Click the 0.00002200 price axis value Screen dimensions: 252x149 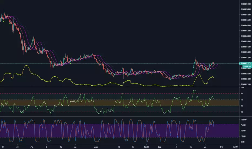246,84
